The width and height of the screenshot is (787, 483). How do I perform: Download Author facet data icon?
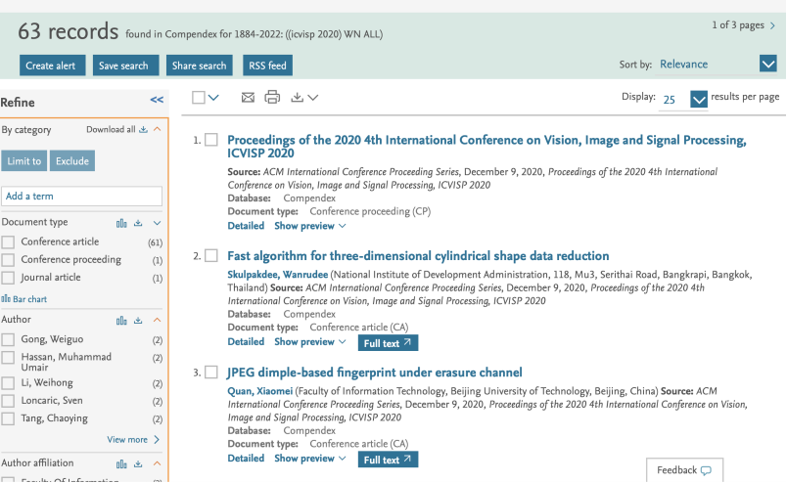[x=139, y=320]
